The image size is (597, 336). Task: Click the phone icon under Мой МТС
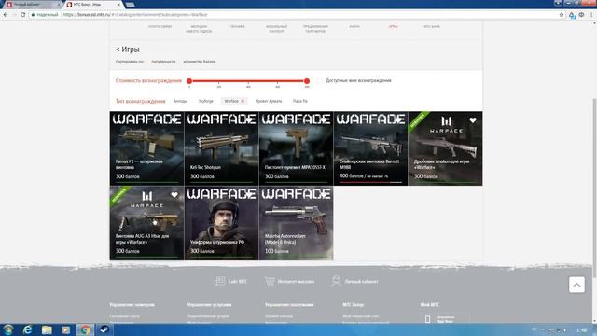pyautogui.click(x=427, y=319)
